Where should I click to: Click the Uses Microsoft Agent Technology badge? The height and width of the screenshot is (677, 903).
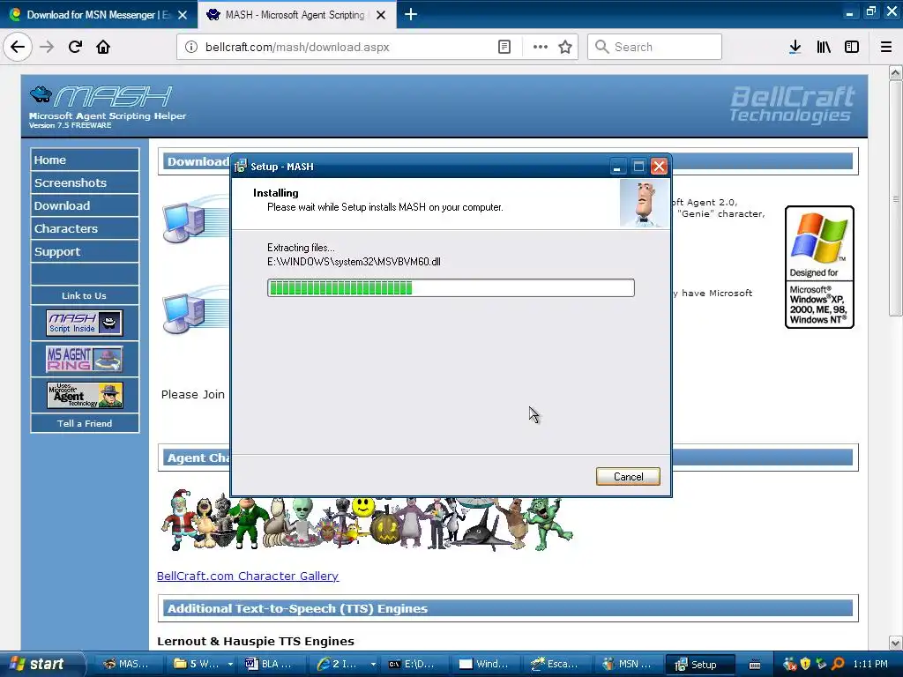pyautogui.click(x=85, y=396)
